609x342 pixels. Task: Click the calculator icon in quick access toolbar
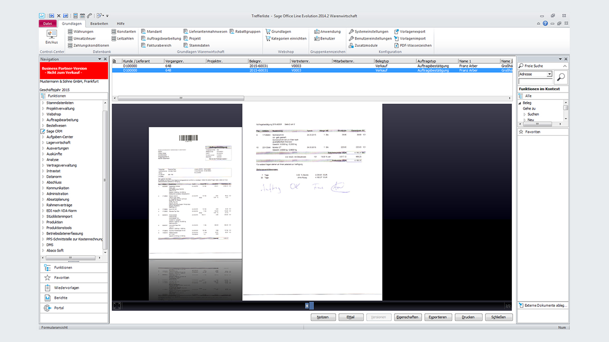point(75,16)
